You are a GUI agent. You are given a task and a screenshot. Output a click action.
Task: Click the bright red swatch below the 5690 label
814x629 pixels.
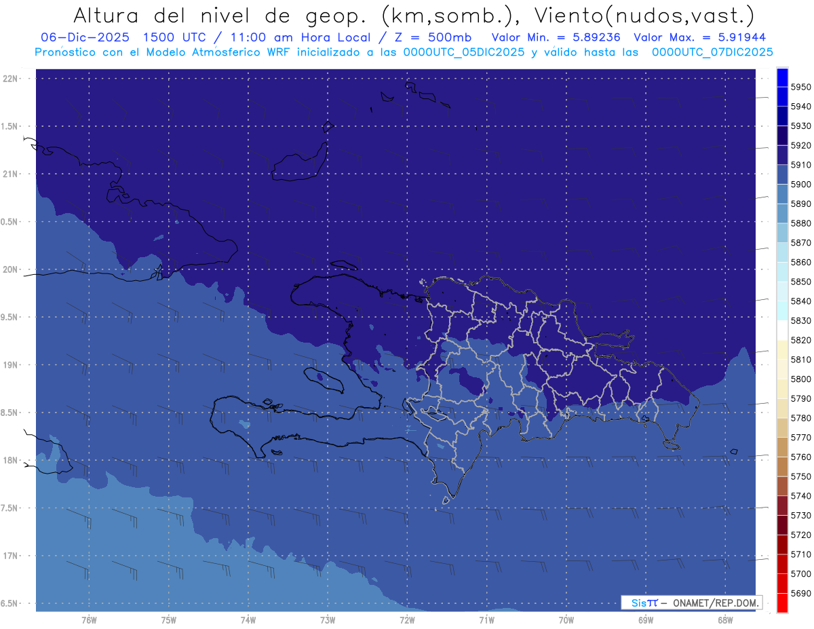pyautogui.click(x=782, y=603)
